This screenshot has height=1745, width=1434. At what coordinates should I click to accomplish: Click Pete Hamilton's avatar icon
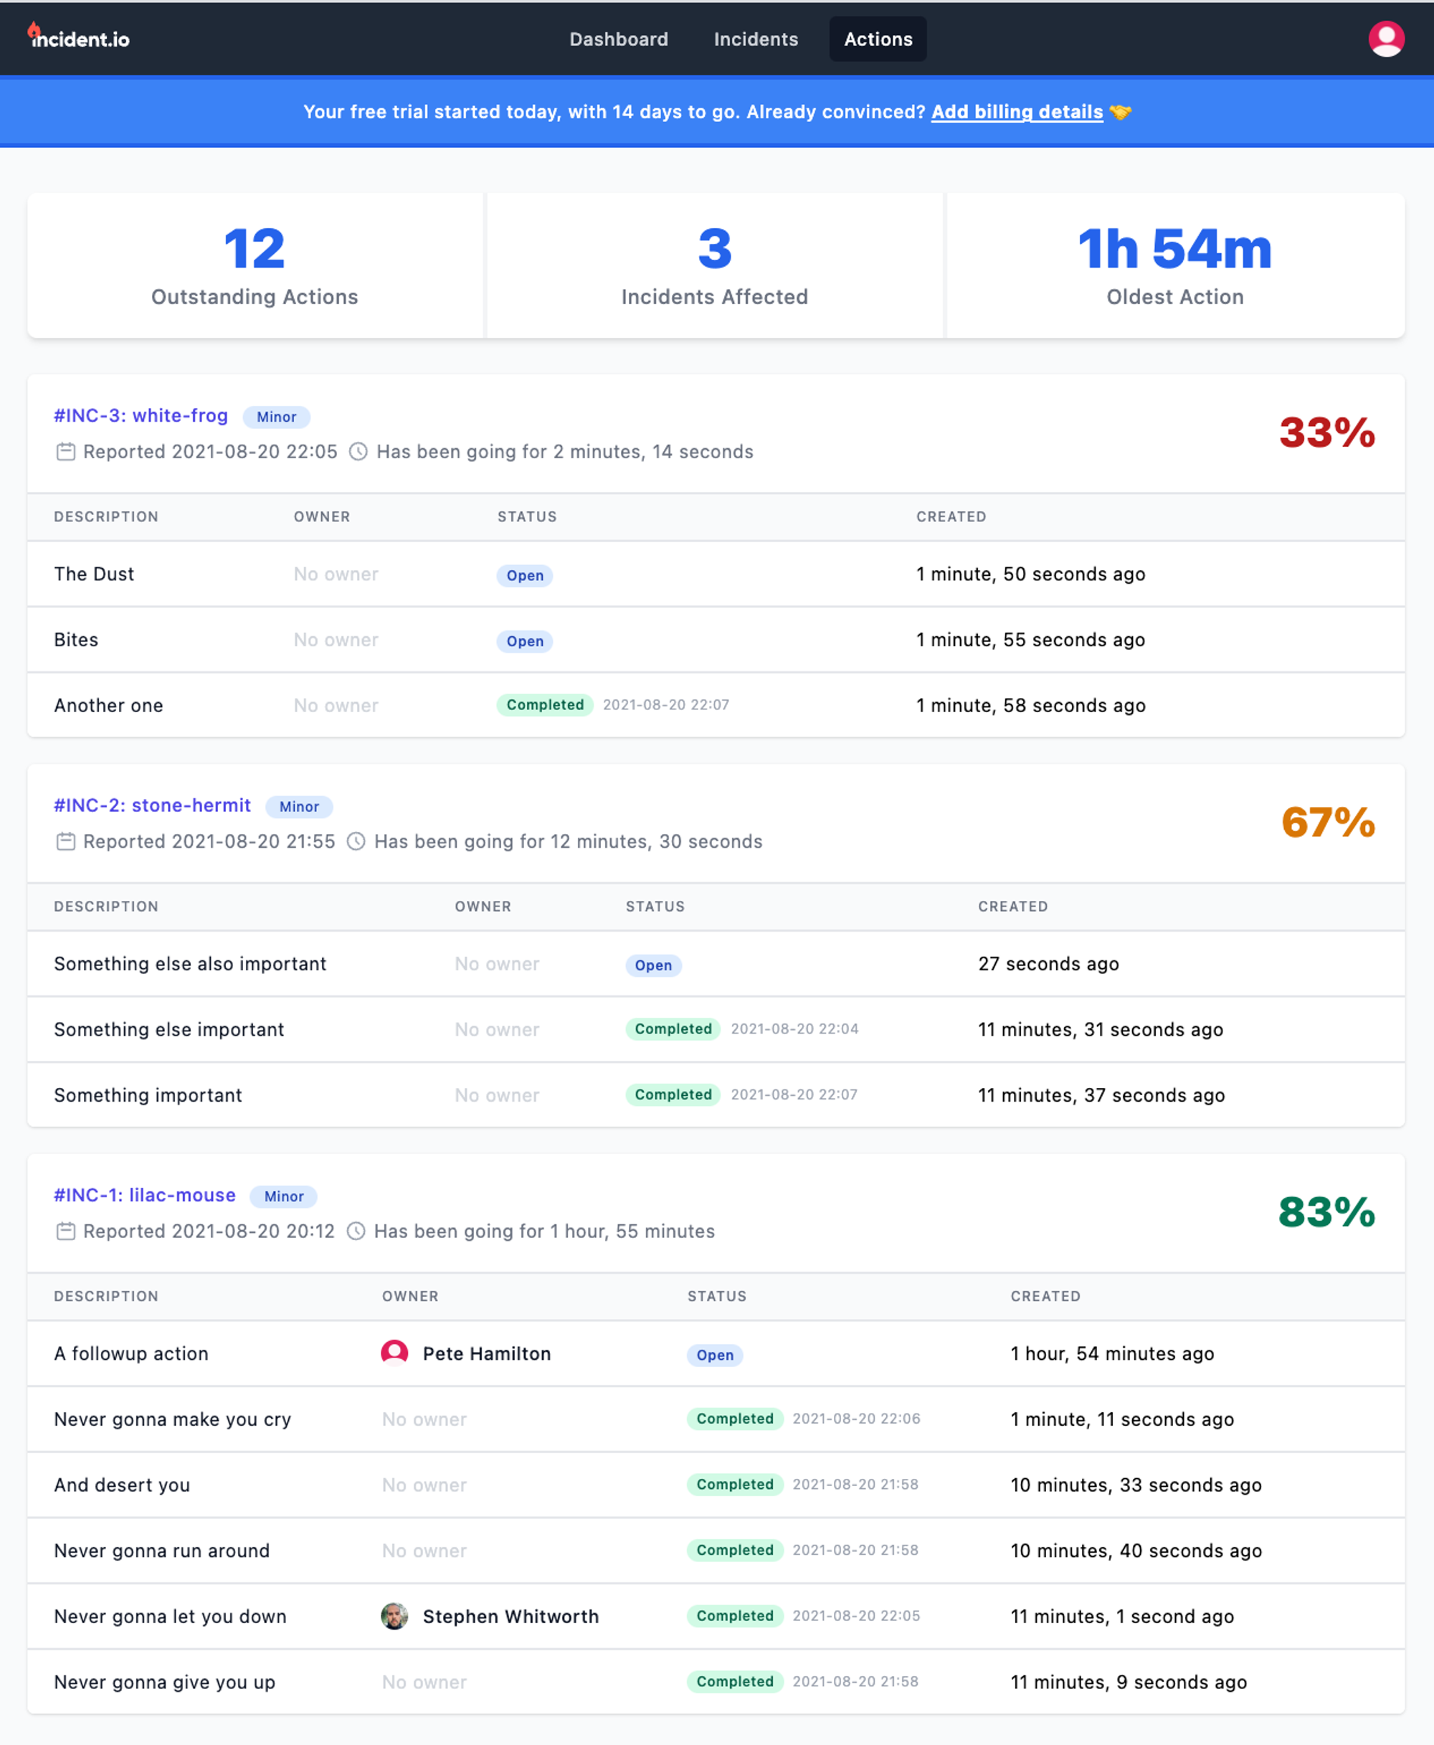pyautogui.click(x=394, y=1353)
